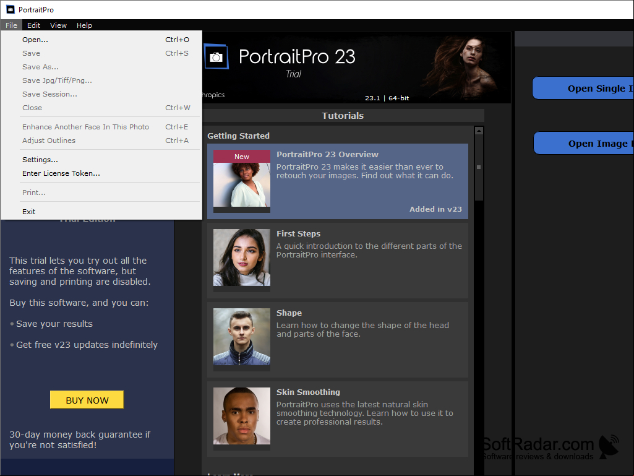Click the '30-day money back guarantee' text
Screen dimensions: 634x476
pos(80,439)
